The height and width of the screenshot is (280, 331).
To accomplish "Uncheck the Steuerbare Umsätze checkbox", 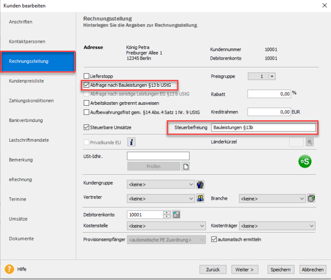I will pyautogui.click(x=86, y=127).
